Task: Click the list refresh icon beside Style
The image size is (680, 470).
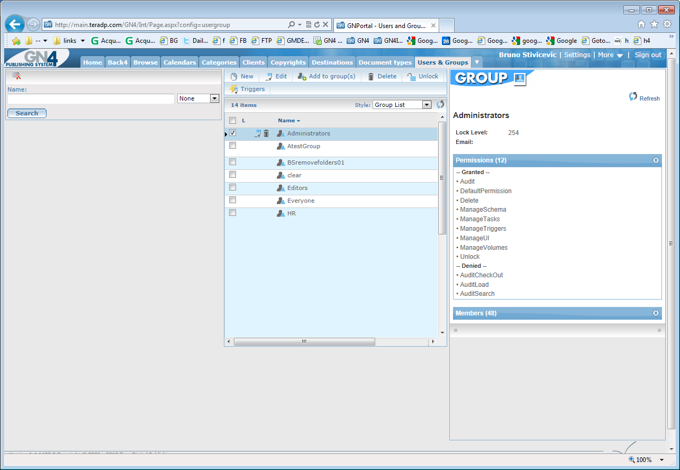Action: click(440, 105)
